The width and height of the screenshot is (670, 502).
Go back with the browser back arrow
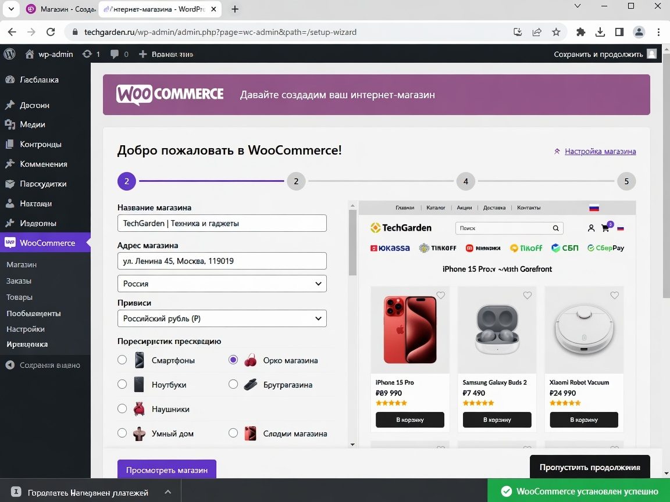(x=12, y=32)
